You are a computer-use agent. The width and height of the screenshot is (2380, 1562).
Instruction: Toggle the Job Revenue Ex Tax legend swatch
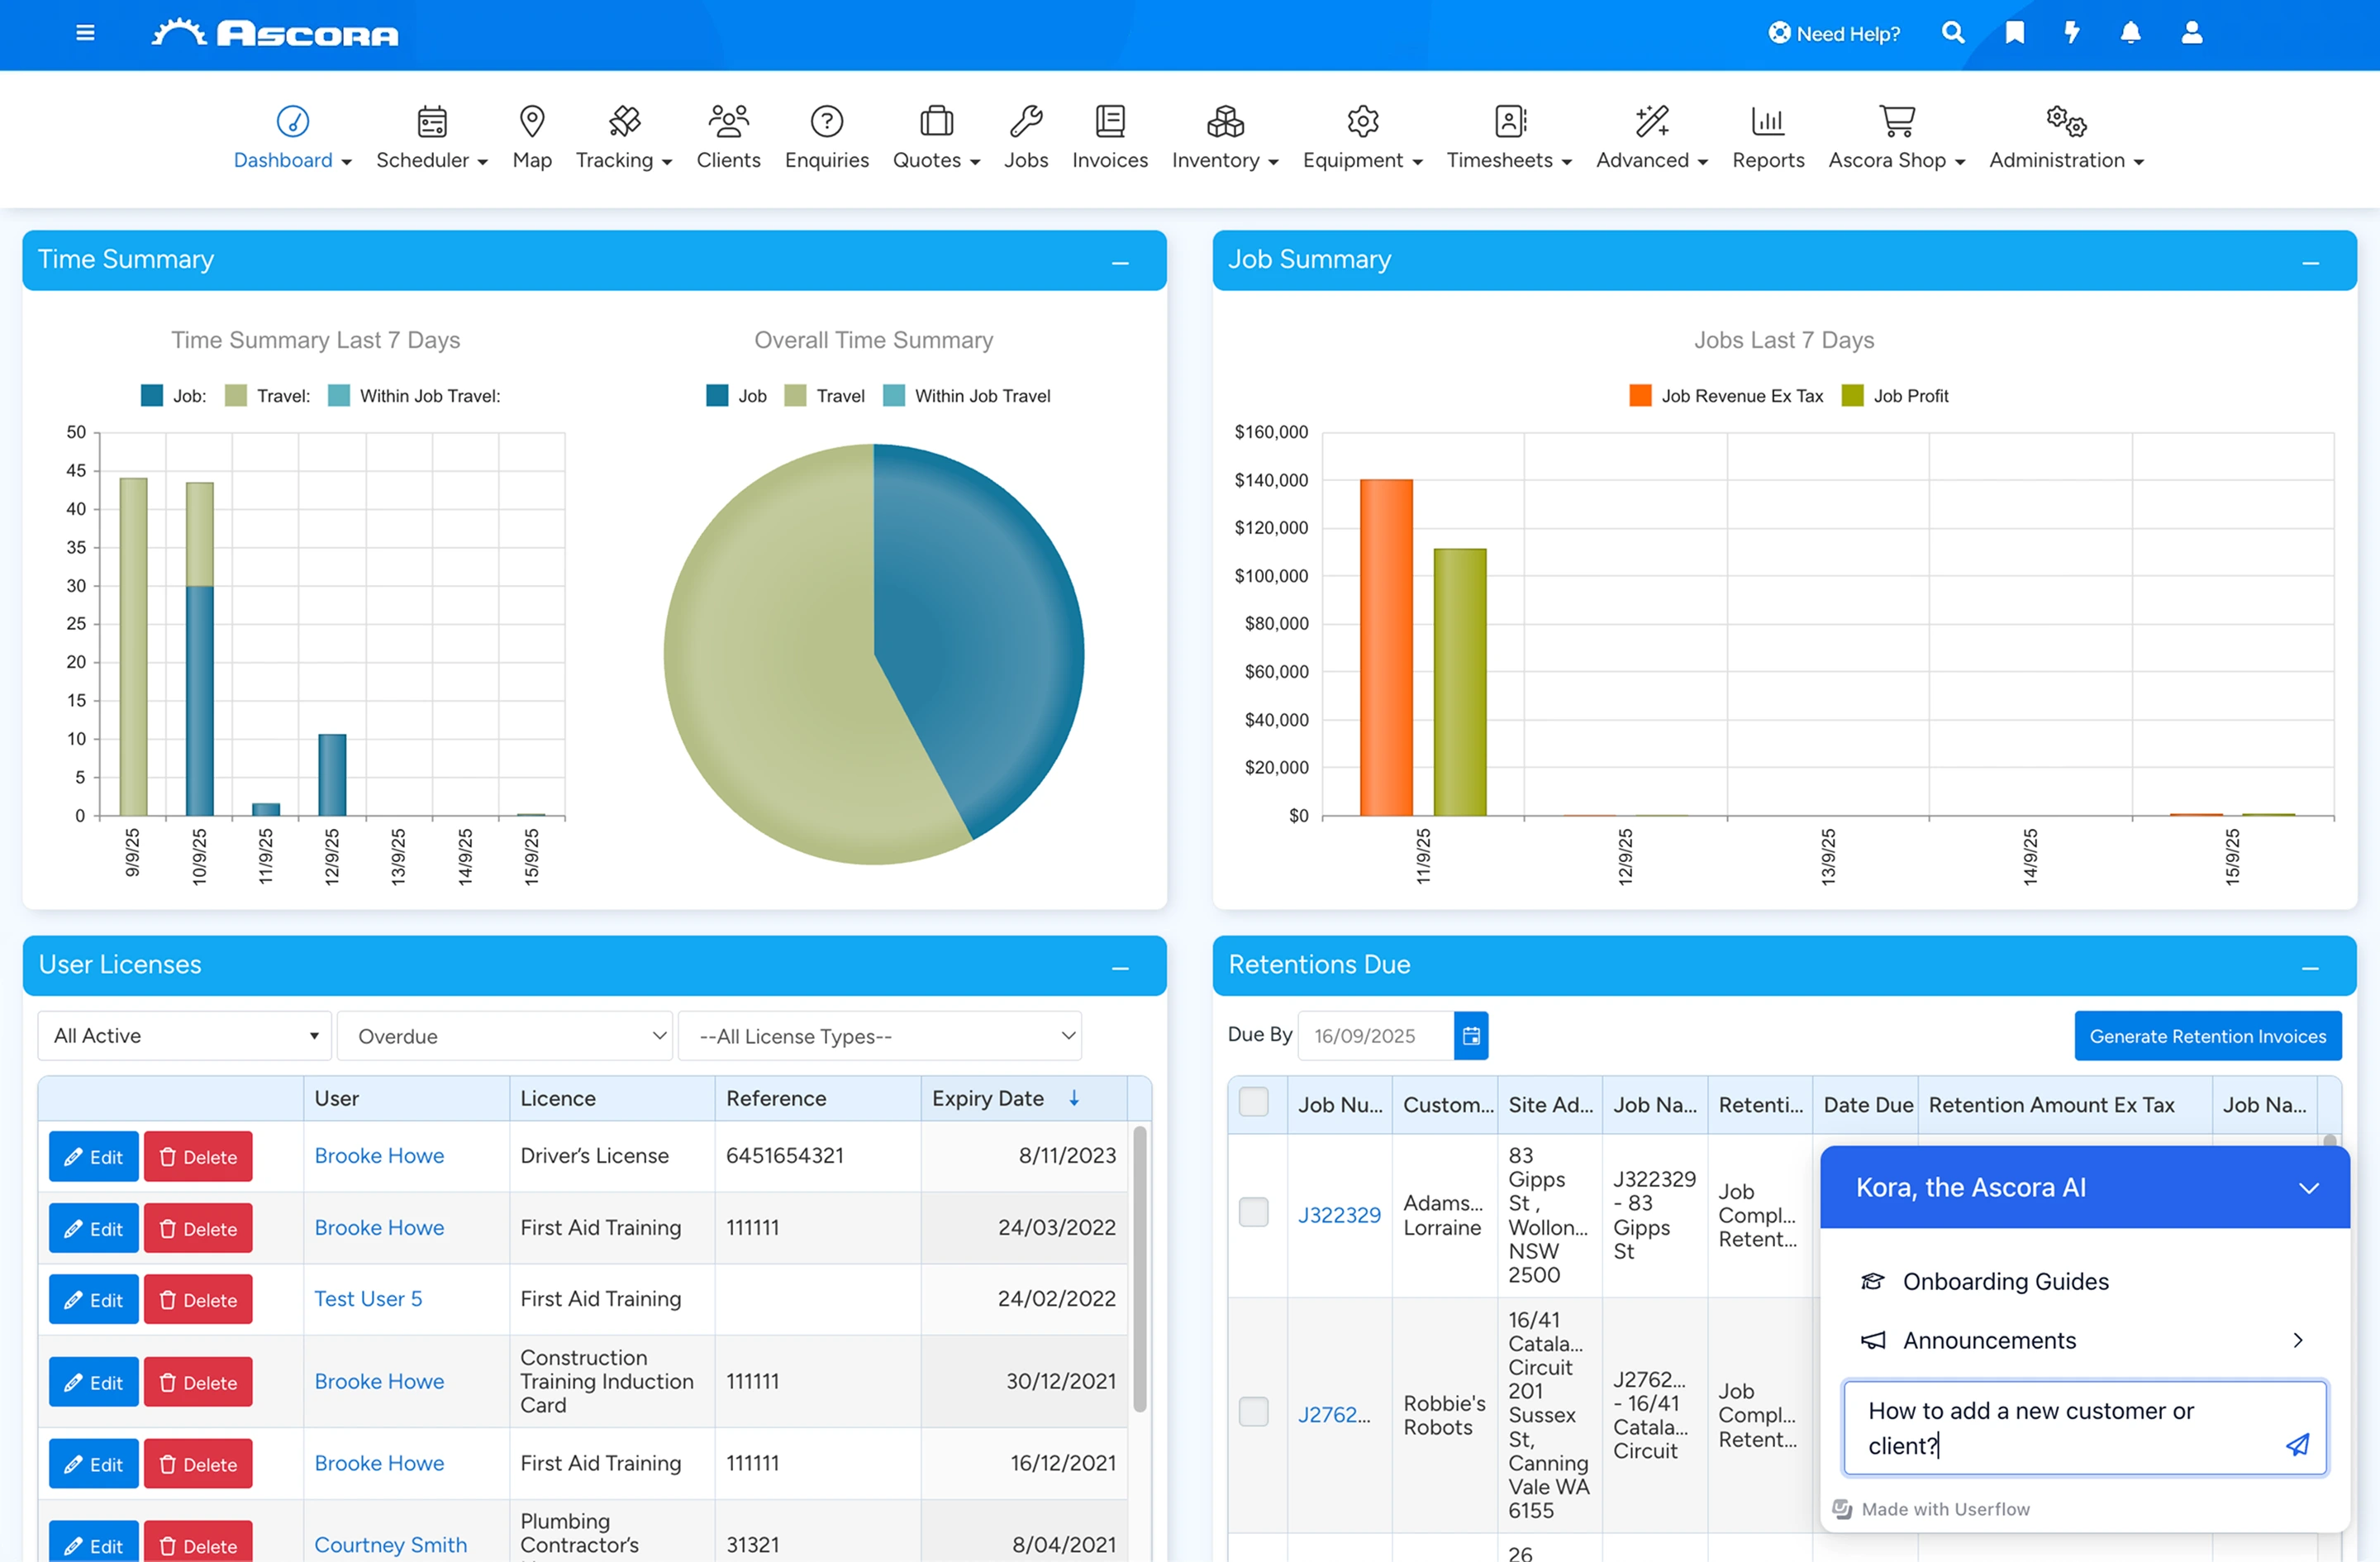[x=1640, y=395]
